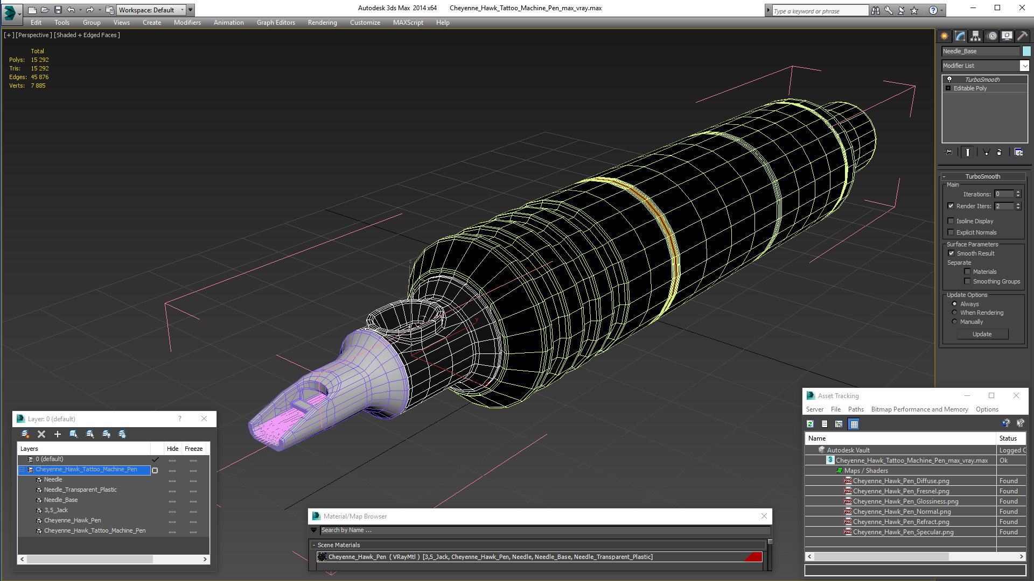Open the Rendering menu

322,23
